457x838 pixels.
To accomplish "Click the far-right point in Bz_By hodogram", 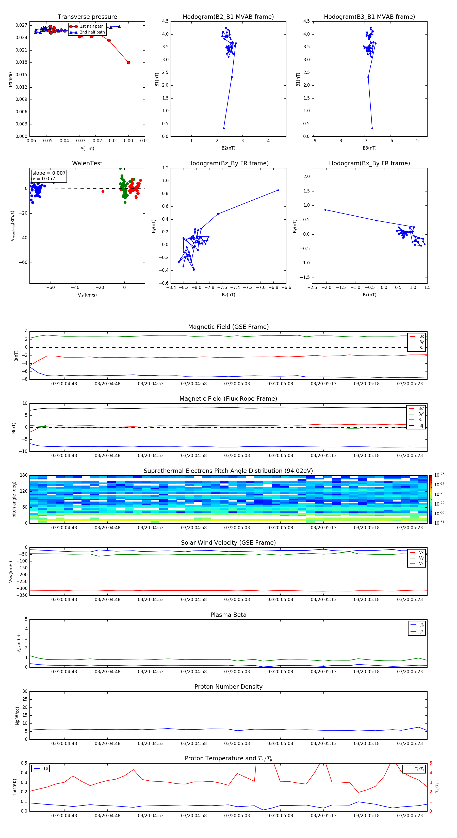I will tap(278, 190).
